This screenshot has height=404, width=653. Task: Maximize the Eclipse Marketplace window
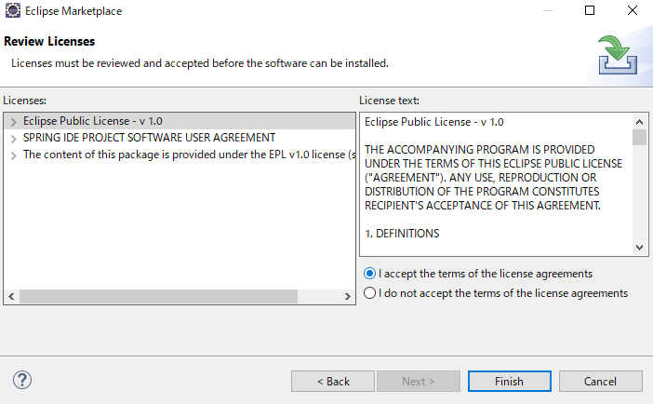(x=590, y=10)
